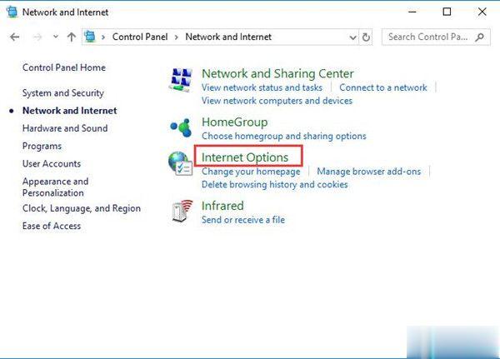Expand chevron after Control Panel breadcrumb
Image resolution: width=500 pixels, height=359 pixels.
point(177,37)
